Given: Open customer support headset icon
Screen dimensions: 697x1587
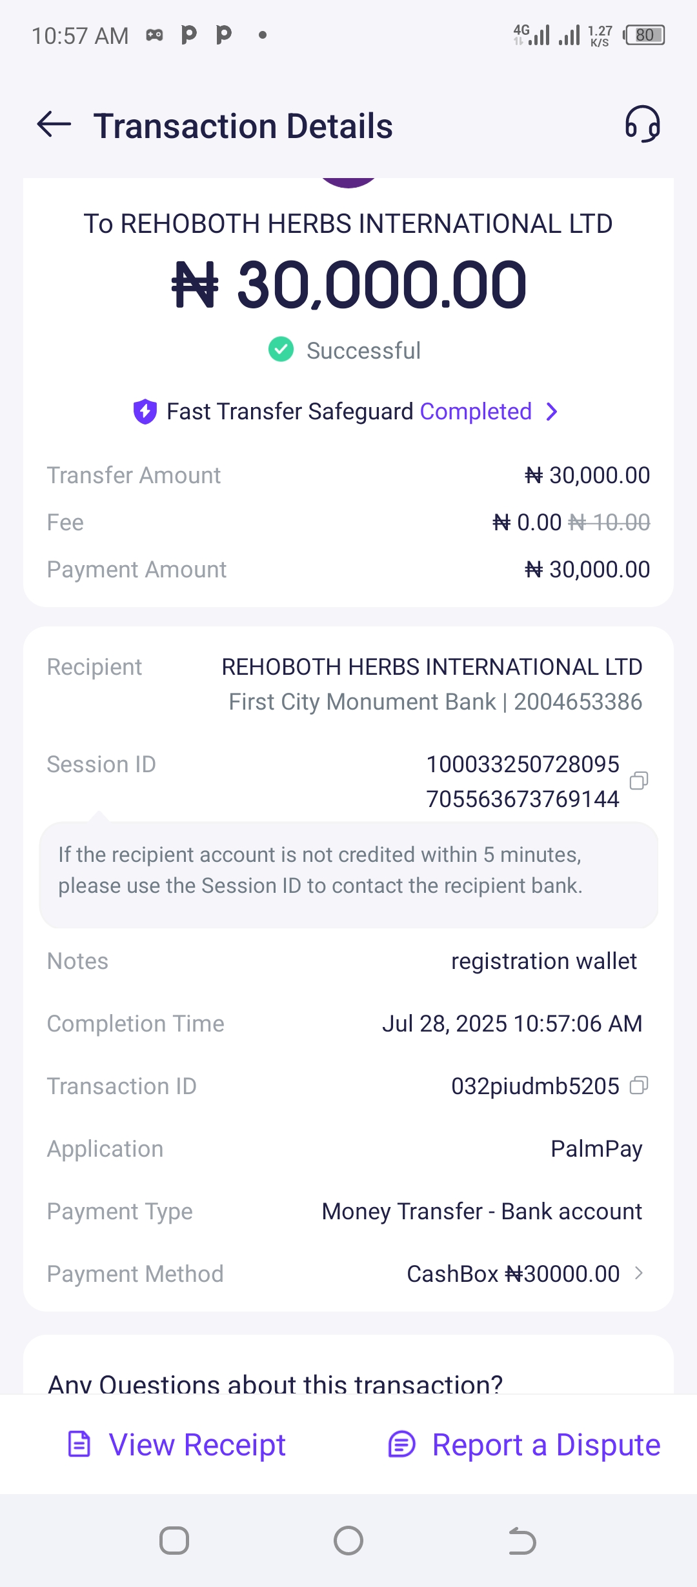Looking at the screenshot, I should (x=642, y=124).
